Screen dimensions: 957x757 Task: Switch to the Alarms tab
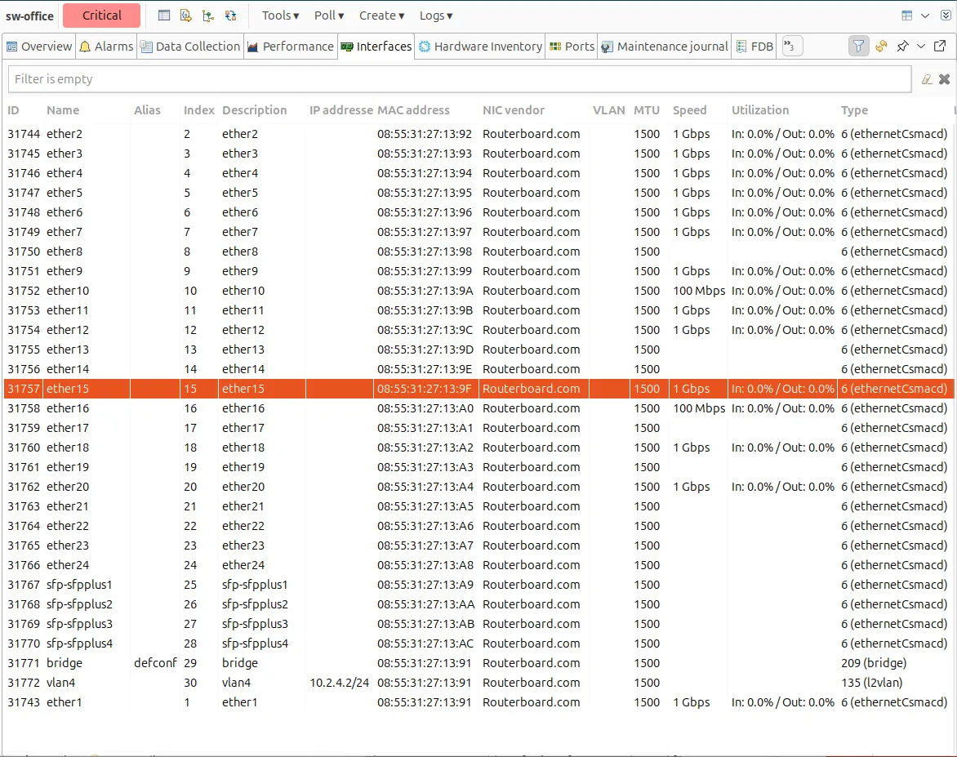pos(105,46)
